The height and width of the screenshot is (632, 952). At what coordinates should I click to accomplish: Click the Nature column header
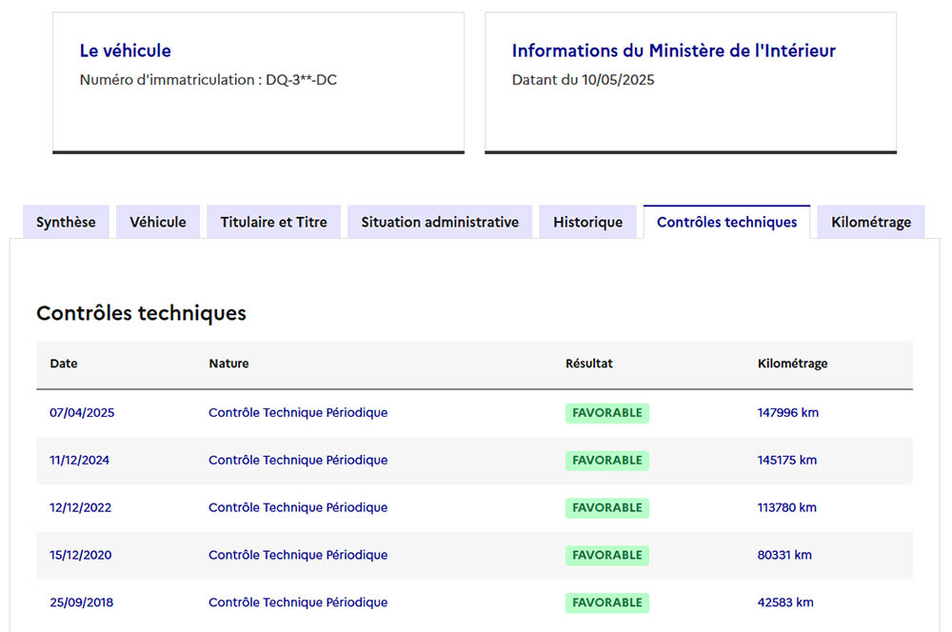click(x=228, y=364)
